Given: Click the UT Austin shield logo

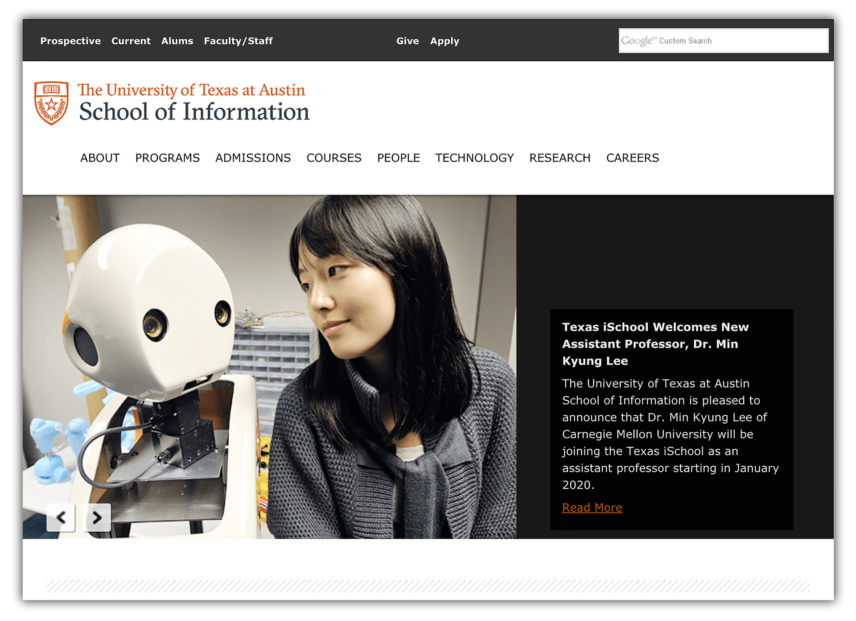Looking at the screenshot, I should tap(52, 103).
